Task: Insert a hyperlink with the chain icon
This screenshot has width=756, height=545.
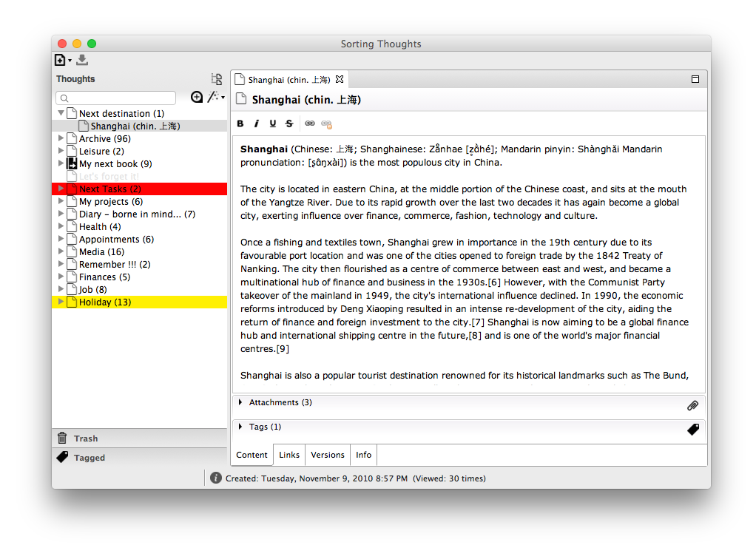Action: 310,123
